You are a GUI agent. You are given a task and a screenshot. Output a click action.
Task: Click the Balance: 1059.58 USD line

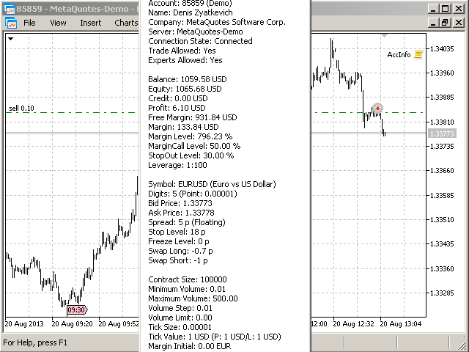tap(188, 79)
